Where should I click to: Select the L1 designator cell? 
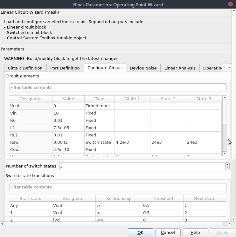[31, 128]
